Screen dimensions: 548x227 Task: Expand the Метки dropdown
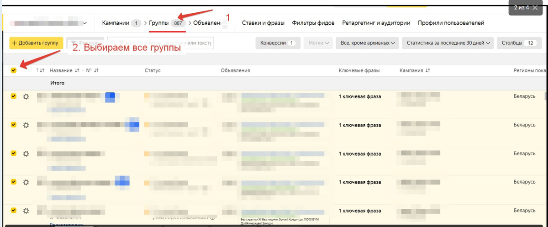tap(319, 43)
